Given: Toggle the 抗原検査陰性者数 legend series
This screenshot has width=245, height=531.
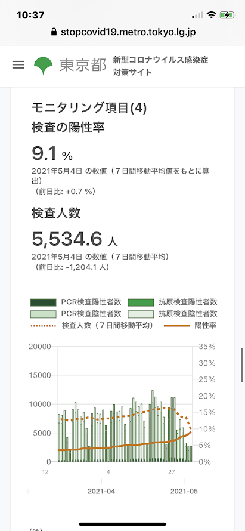Looking at the screenshot, I should click(x=173, y=314).
